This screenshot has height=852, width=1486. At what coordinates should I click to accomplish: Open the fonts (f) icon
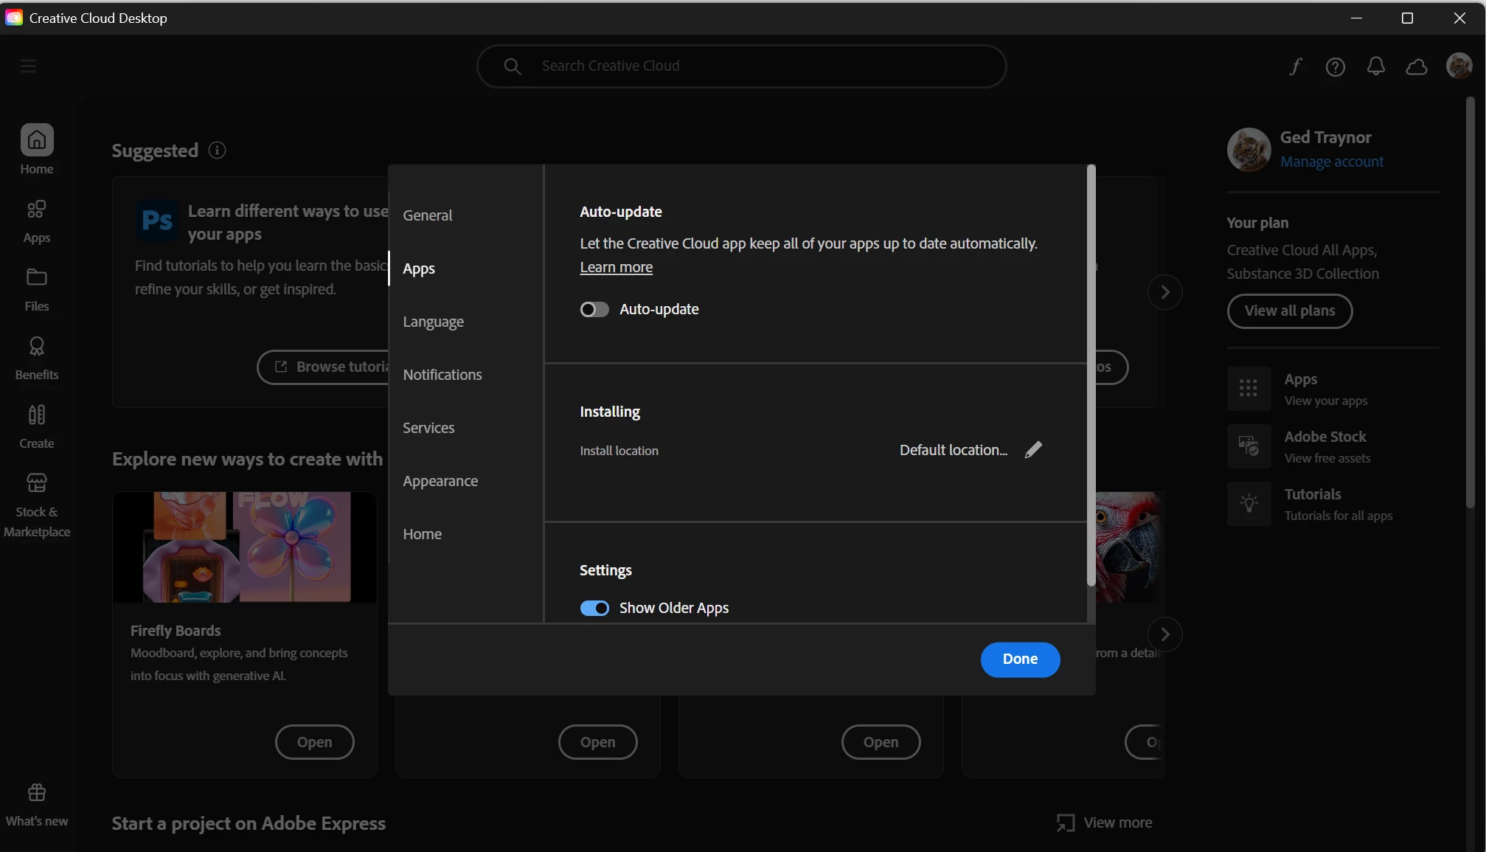1296,66
